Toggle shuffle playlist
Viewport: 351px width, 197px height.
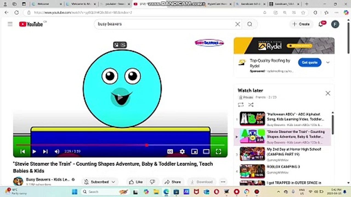coord(251,105)
